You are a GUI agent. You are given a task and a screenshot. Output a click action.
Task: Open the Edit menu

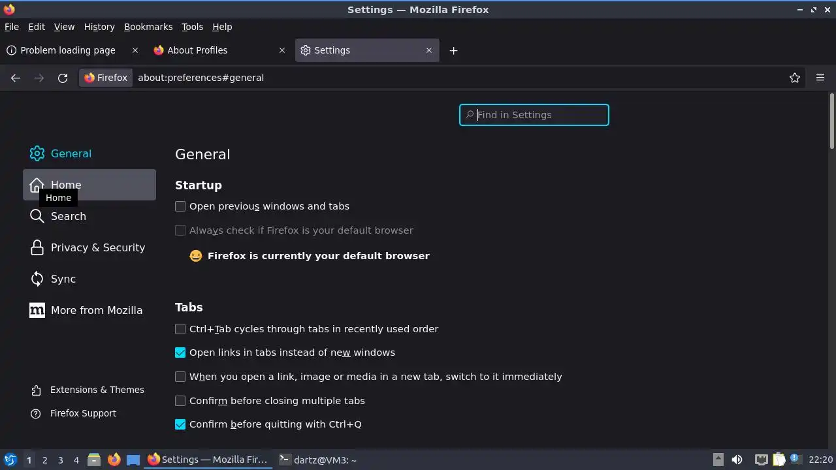[37, 27]
